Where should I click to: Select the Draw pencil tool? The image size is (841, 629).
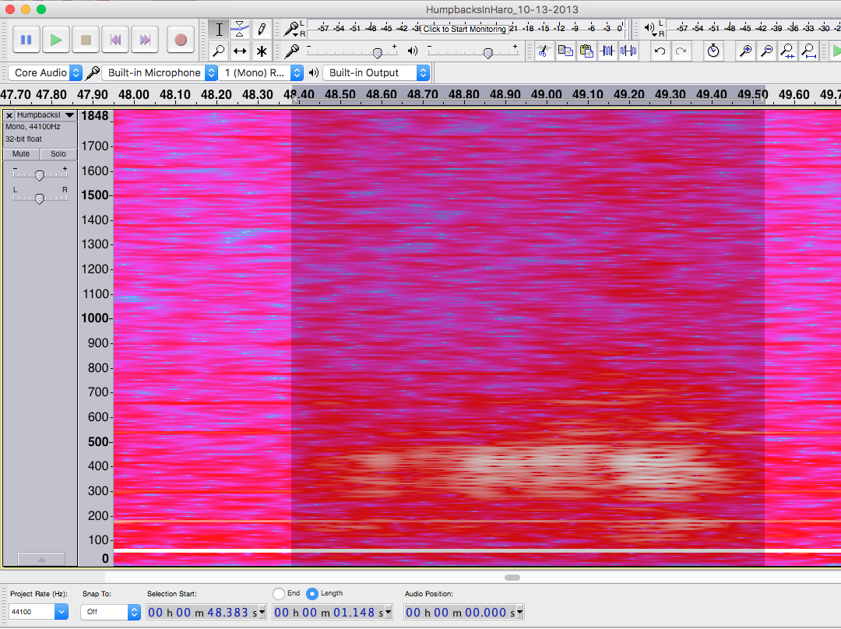262,30
